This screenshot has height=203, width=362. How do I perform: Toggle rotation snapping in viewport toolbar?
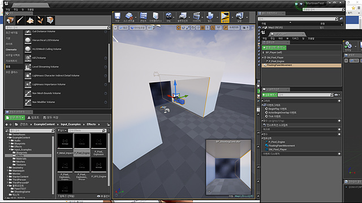click(x=213, y=28)
